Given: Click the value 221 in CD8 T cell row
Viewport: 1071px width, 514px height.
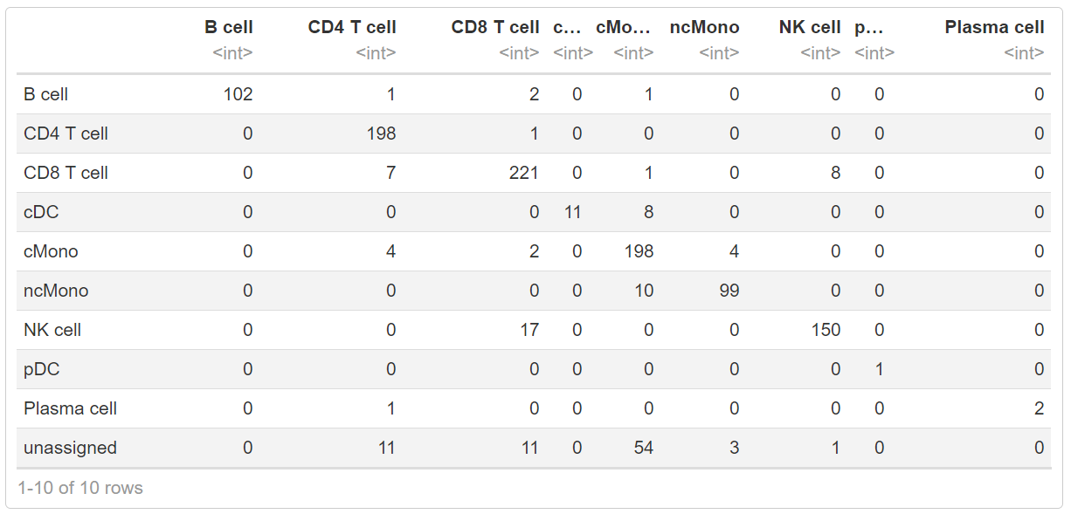Looking at the screenshot, I should click(523, 173).
